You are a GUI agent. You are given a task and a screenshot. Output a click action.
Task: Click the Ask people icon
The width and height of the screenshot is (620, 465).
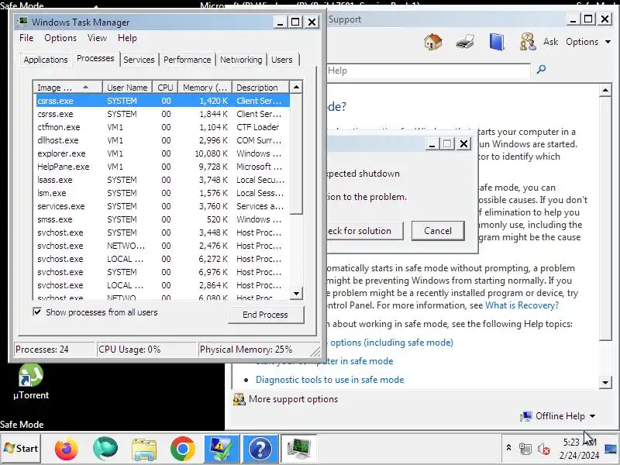[528, 42]
